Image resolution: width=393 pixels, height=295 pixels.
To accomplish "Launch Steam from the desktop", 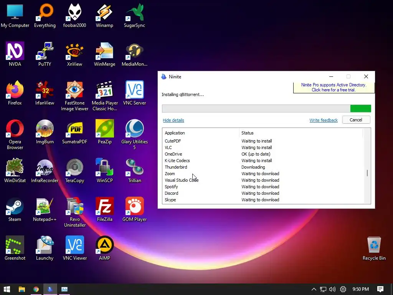I will point(15,209).
